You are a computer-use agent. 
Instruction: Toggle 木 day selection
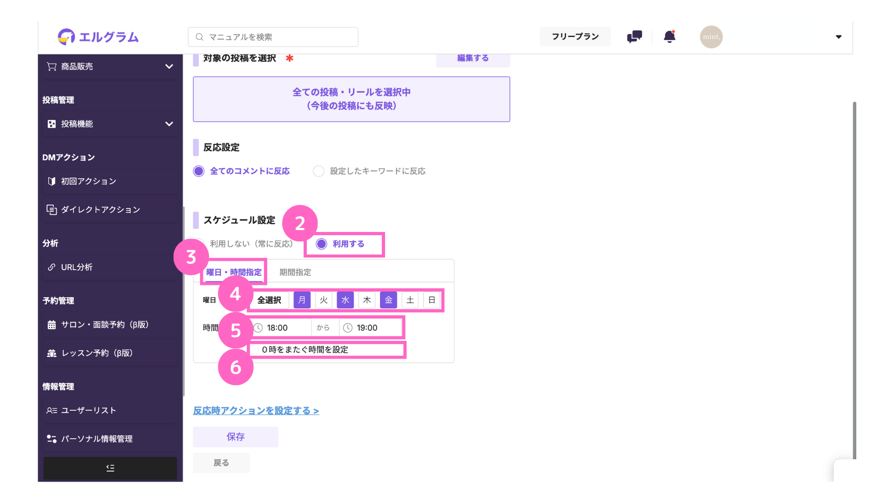point(367,300)
